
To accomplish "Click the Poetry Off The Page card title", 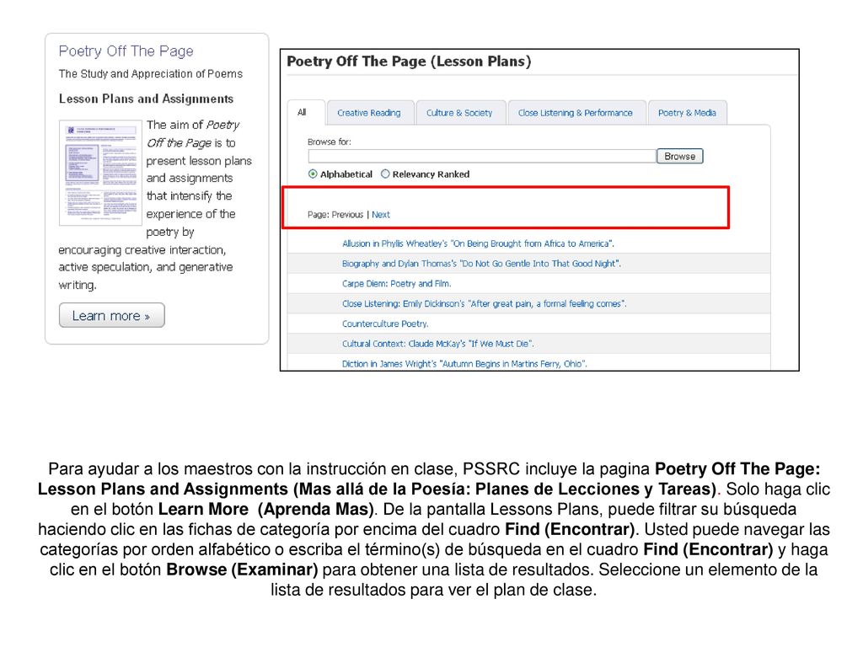I will [126, 51].
